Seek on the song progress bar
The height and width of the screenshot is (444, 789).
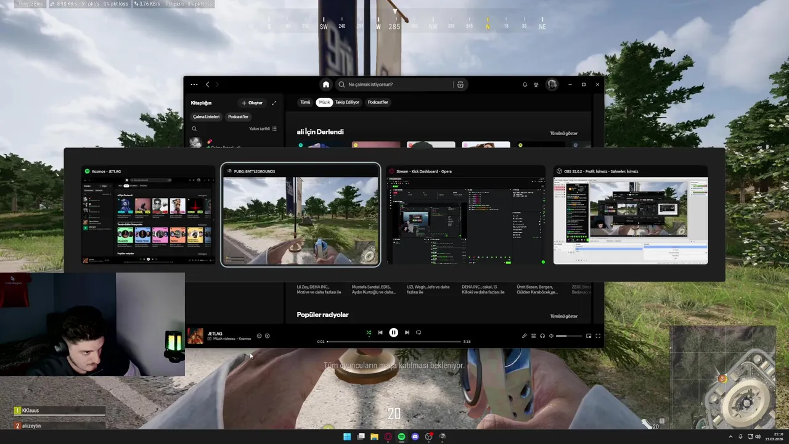pos(394,341)
